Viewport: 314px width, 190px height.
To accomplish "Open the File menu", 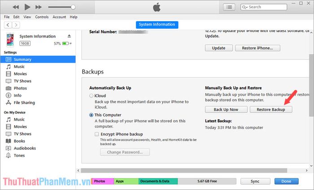I will click(x=7, y=17).
